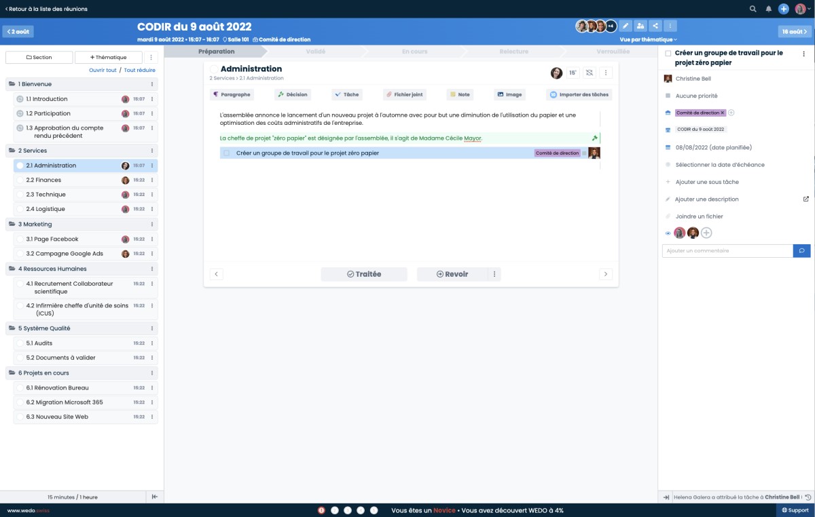The width and height of the screenshot is (815, 517).
Task: Toggle the watcher eye icon
Action: (668, 233)
